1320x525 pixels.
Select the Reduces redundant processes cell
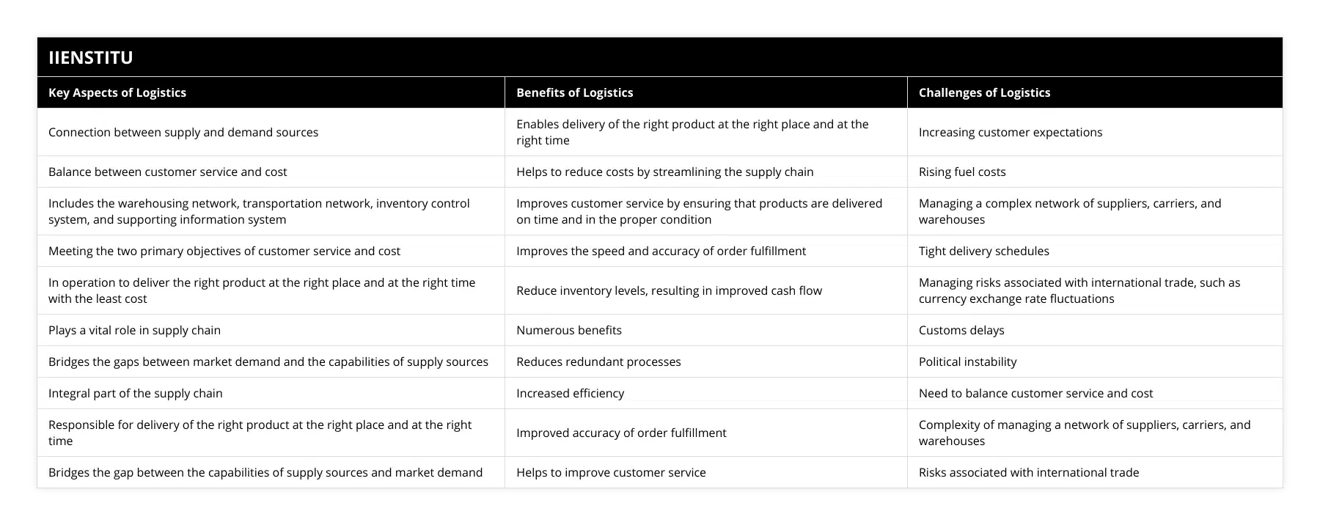coord(598,361)
